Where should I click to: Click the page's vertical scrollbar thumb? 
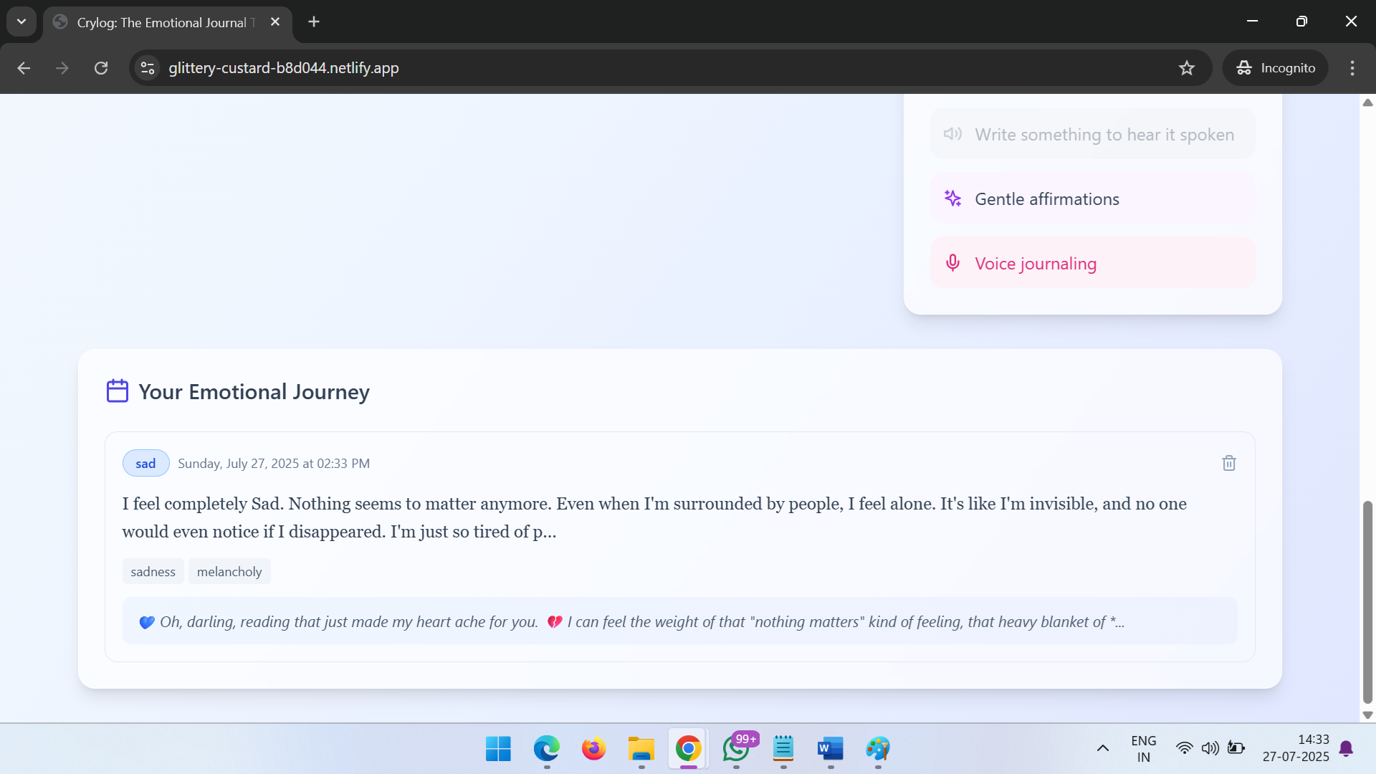1367,602
